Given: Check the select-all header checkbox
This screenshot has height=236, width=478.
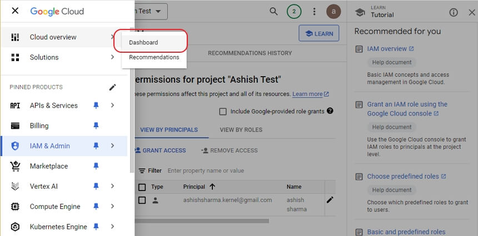Looking at the screenshot, I should (x=142, y=187).
